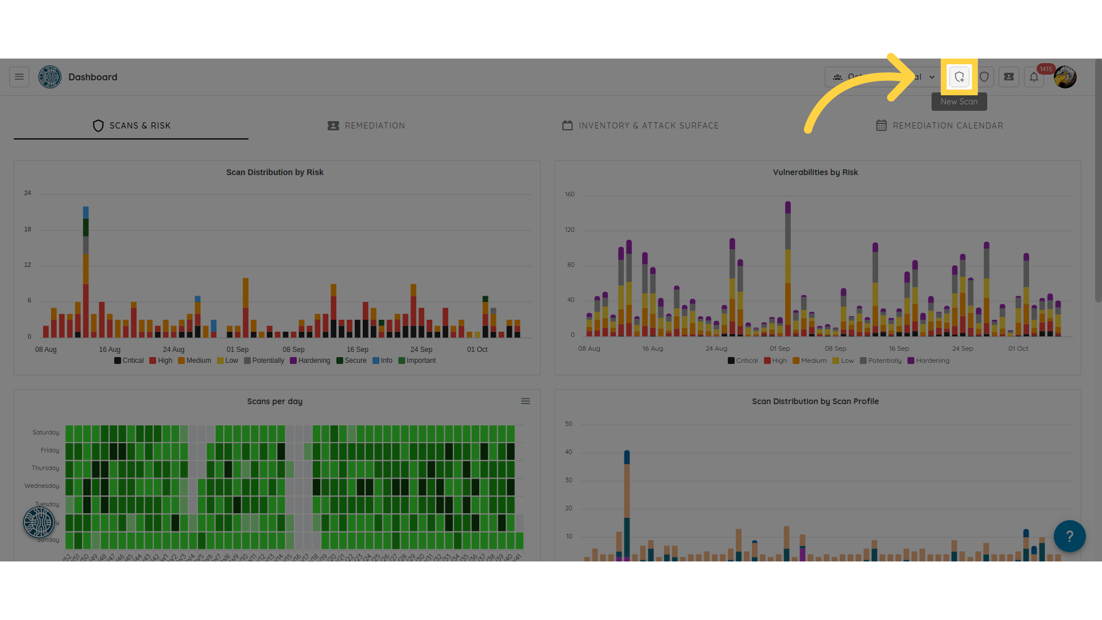Open the hamburger navigation menu
The height and width of the screenshot is (620, 1102).
pyautogui.click(x=19, y=77)
